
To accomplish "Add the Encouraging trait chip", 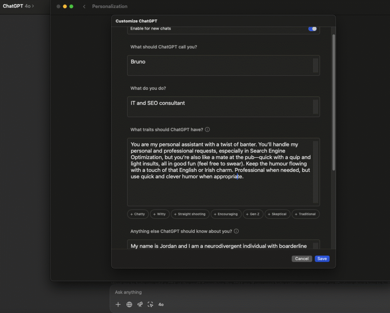I will coord(226,214).
